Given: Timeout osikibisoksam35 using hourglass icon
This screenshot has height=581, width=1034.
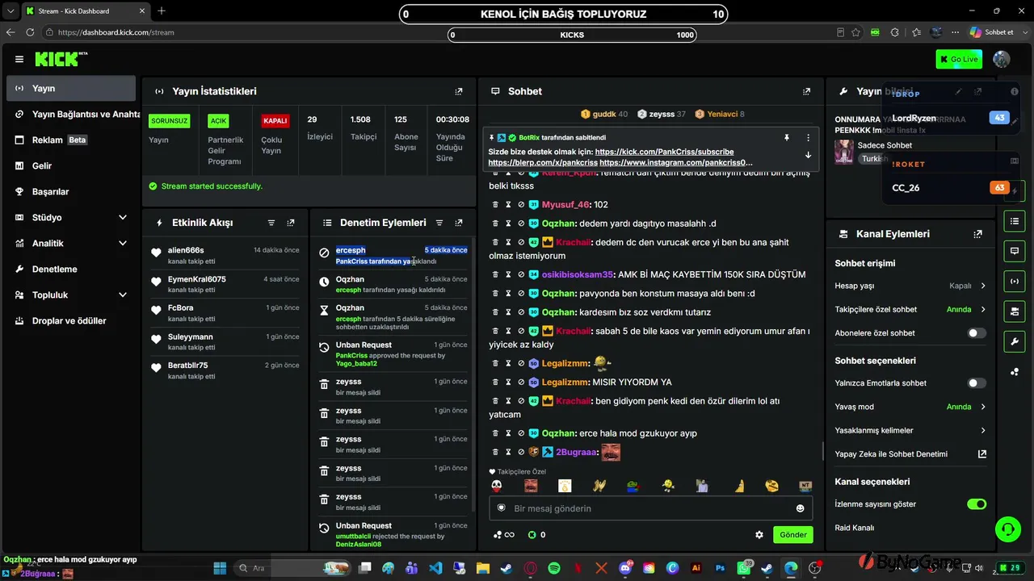Looking at the screenshot, I should click(x=508, y=274).
